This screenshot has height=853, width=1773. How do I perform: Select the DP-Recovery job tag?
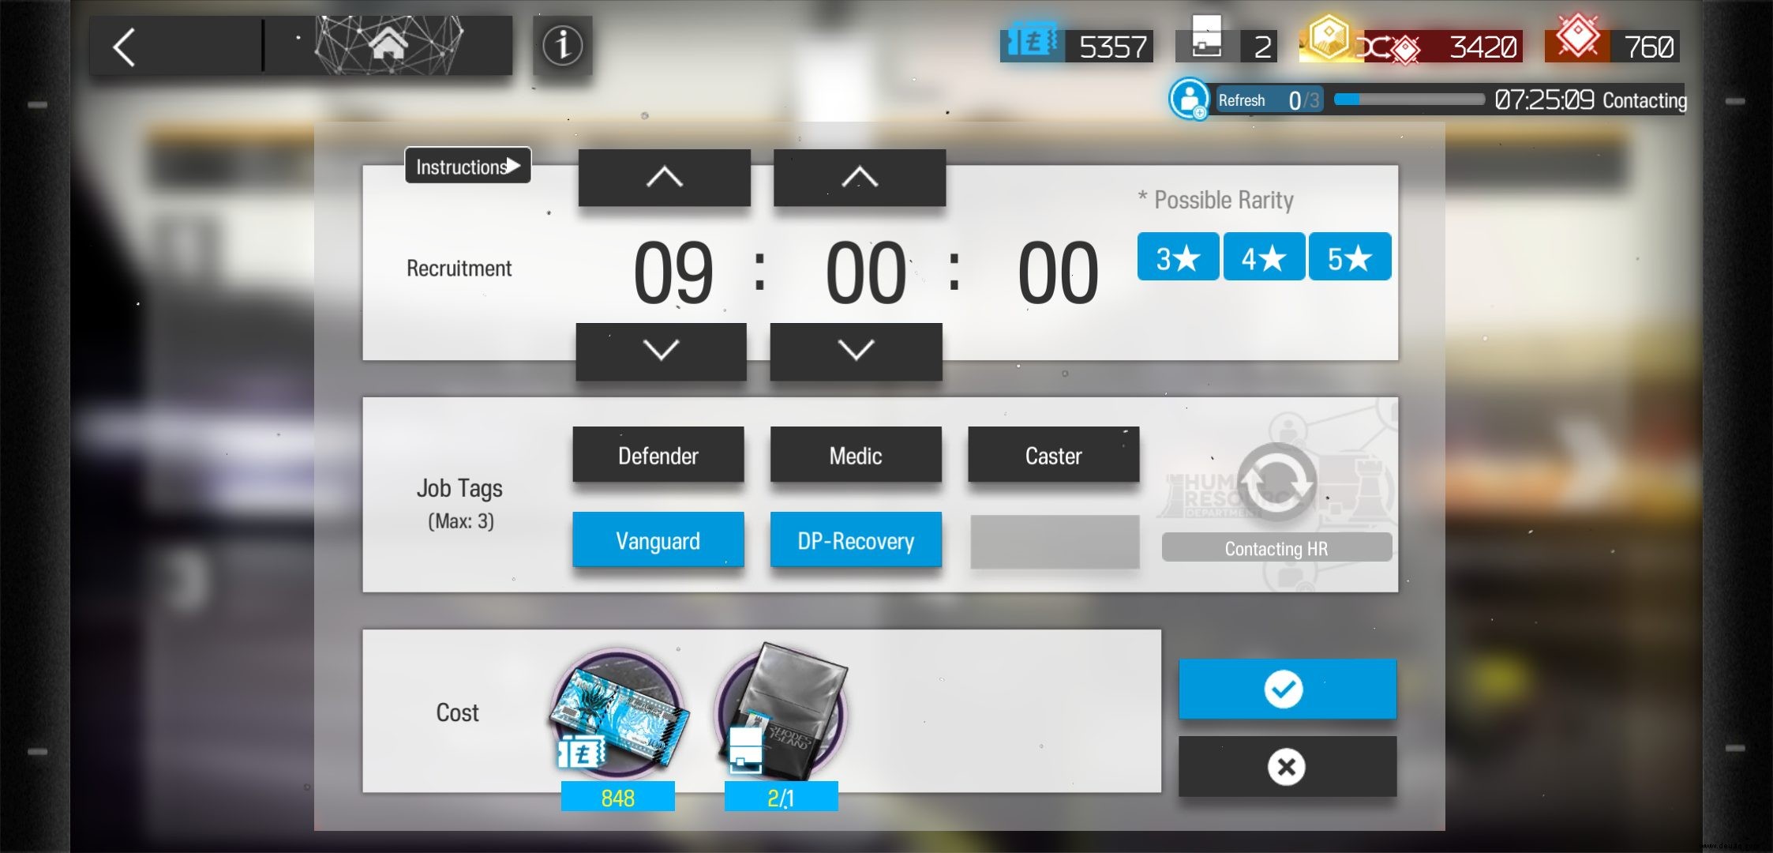tap(856, 539)
